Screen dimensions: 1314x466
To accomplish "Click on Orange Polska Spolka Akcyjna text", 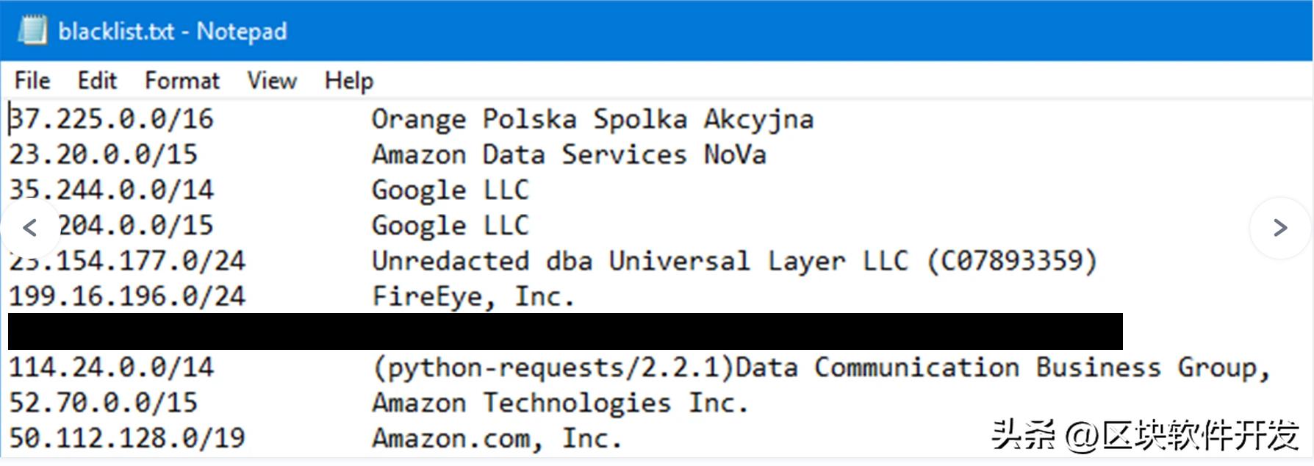I will pos(592,119).
